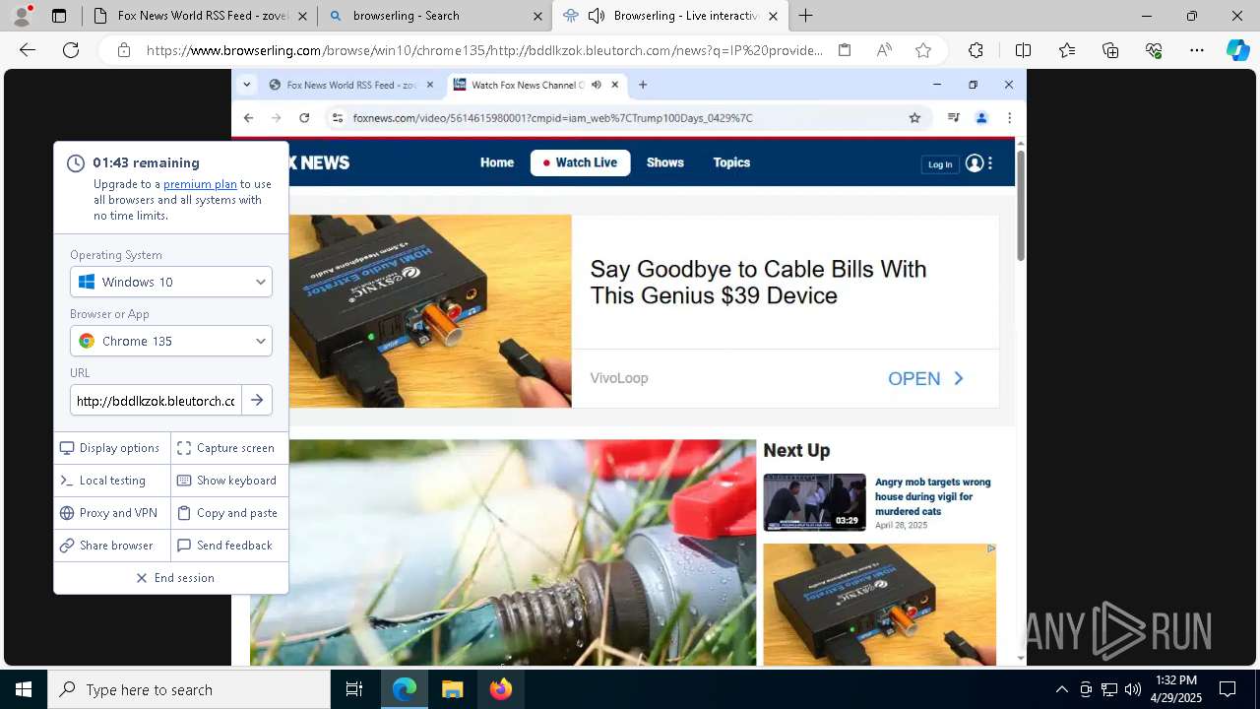
Task: Open Task View on taskbar
Action: click(x=354, y=689)
